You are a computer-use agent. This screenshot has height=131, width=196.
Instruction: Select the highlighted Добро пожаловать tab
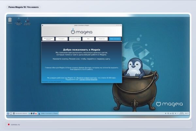(115, 39)
